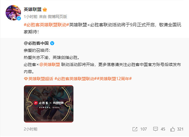Open comments via speech bubble icon
The image size is (189, 137).
(x=155, y=129)
